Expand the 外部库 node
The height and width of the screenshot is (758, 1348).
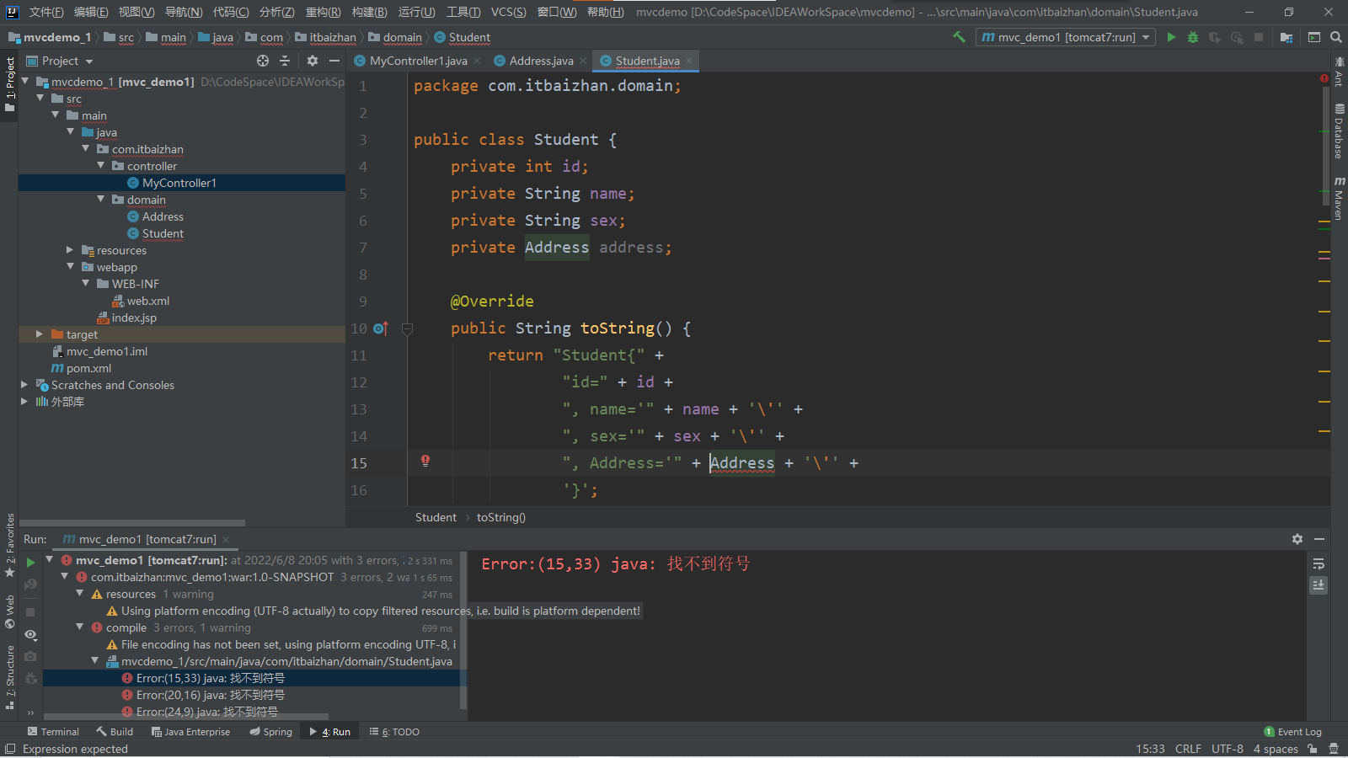[24, 402]
